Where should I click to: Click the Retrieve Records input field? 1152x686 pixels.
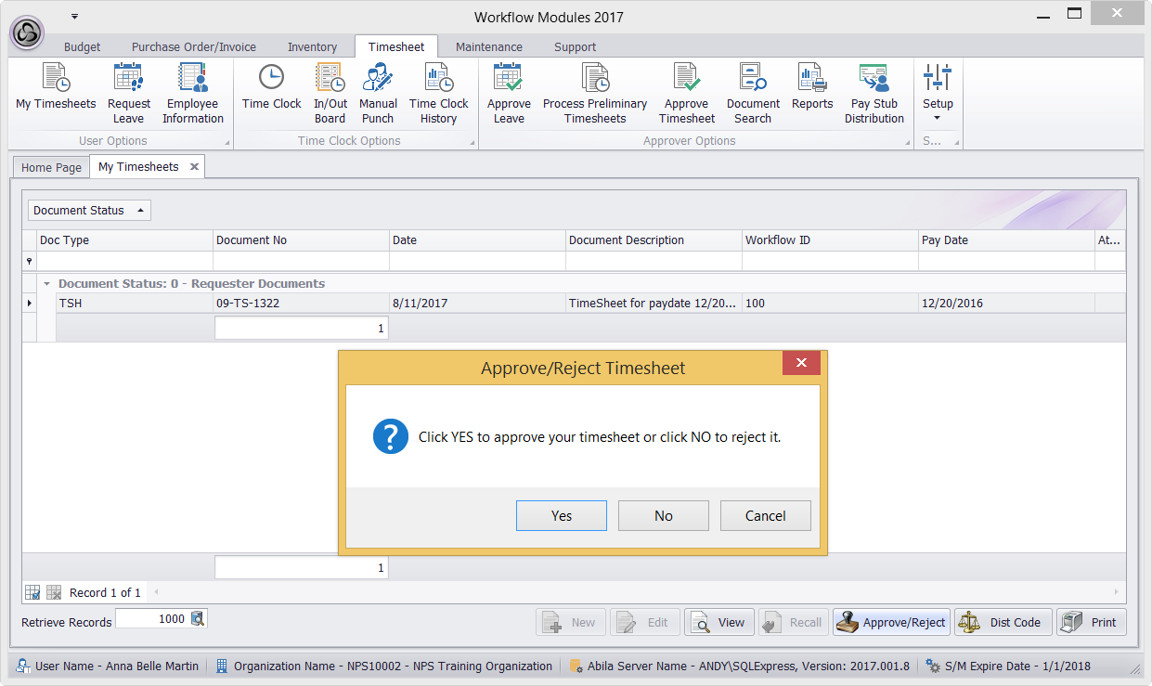pyautogui.click(x=153, y=619)
